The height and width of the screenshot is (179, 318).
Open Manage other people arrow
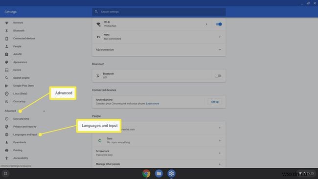(x=220, y=164)
